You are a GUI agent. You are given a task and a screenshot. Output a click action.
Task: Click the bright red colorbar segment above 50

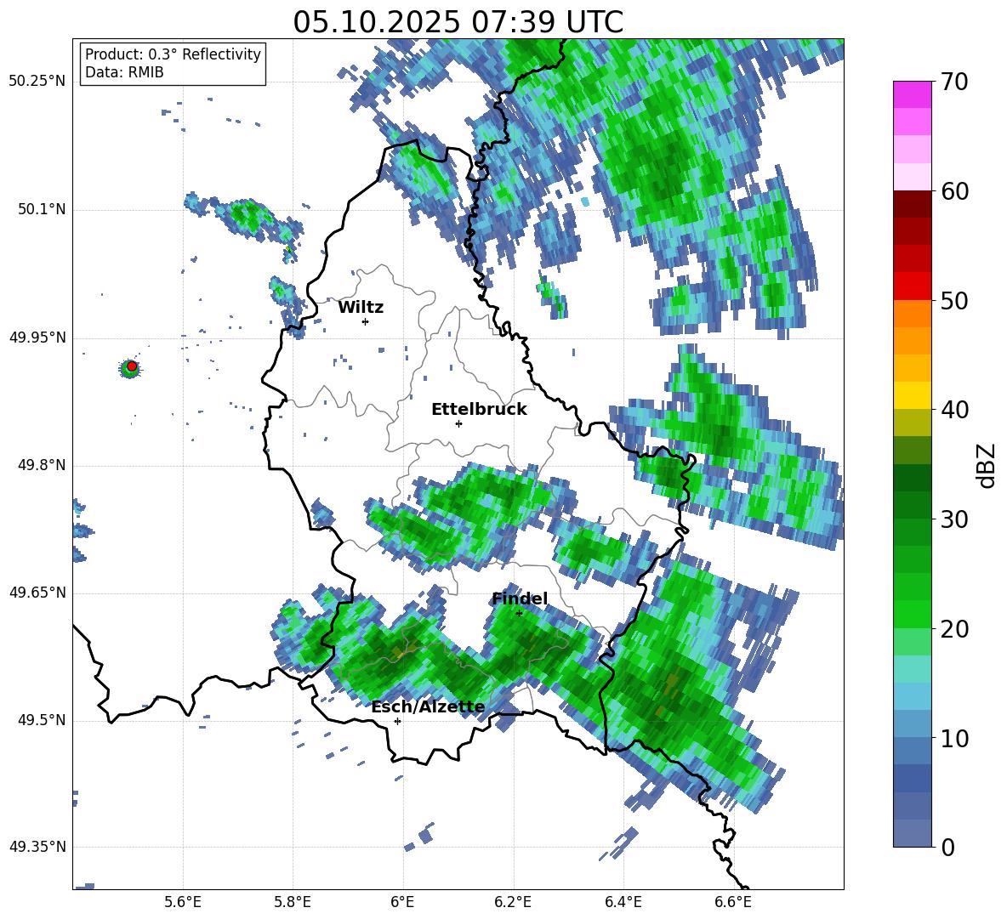912,286
